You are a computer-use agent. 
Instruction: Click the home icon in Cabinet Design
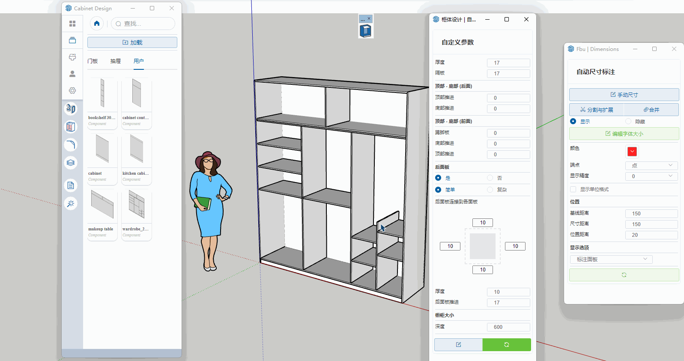click(97, 24)
